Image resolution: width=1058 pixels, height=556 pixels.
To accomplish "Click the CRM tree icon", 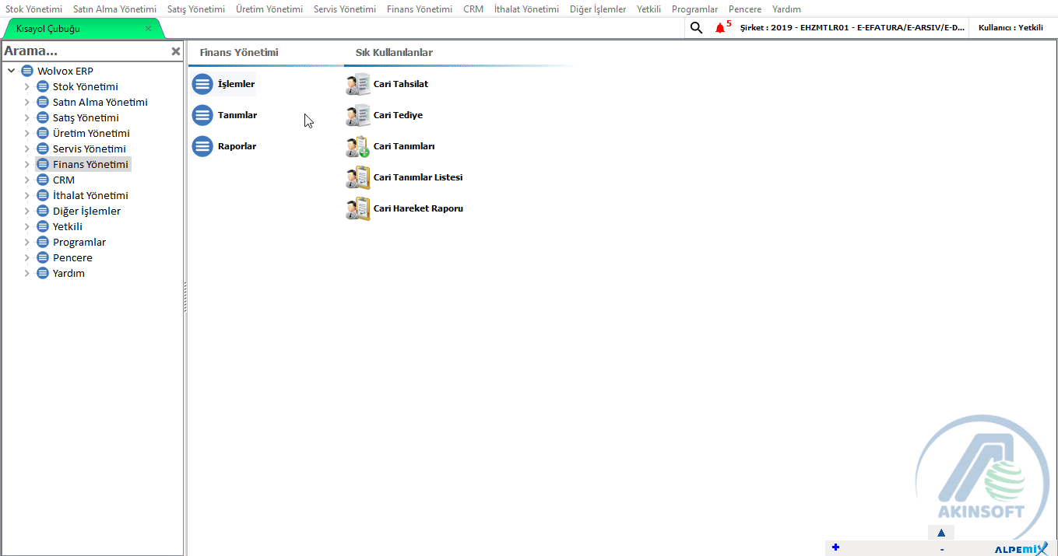I will click(x=43, y=180).
